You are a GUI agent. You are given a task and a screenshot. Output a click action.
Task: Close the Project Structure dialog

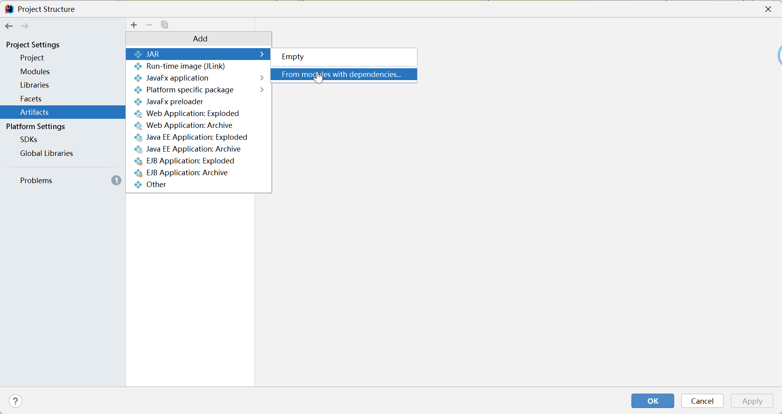point(768,9)
